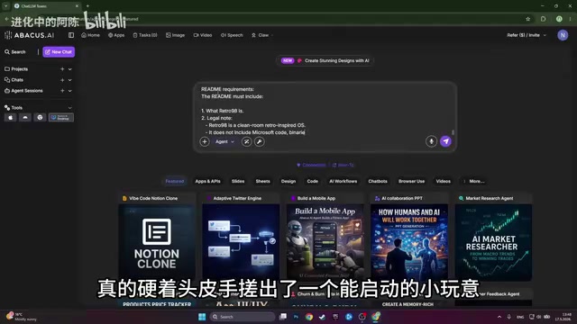Screen dimensions: 577x324
Task: Open the How-To link
Action: 343,166
